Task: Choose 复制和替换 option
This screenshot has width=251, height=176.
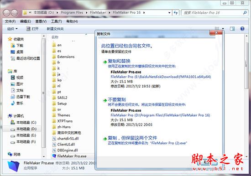Action: pyautogui.click(x=119, y=61)
